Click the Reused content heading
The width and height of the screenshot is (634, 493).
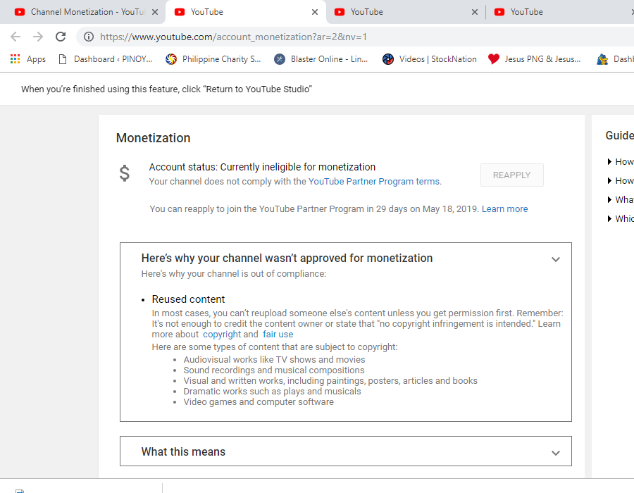click(x=188, y=299)
